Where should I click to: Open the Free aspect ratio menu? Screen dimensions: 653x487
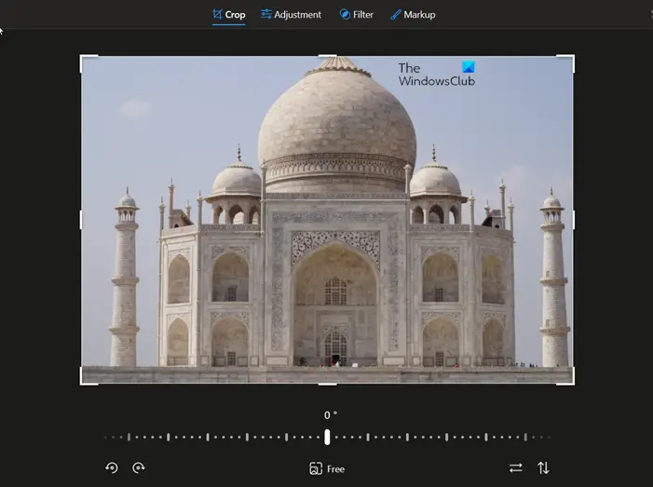(x=327, y=468)
